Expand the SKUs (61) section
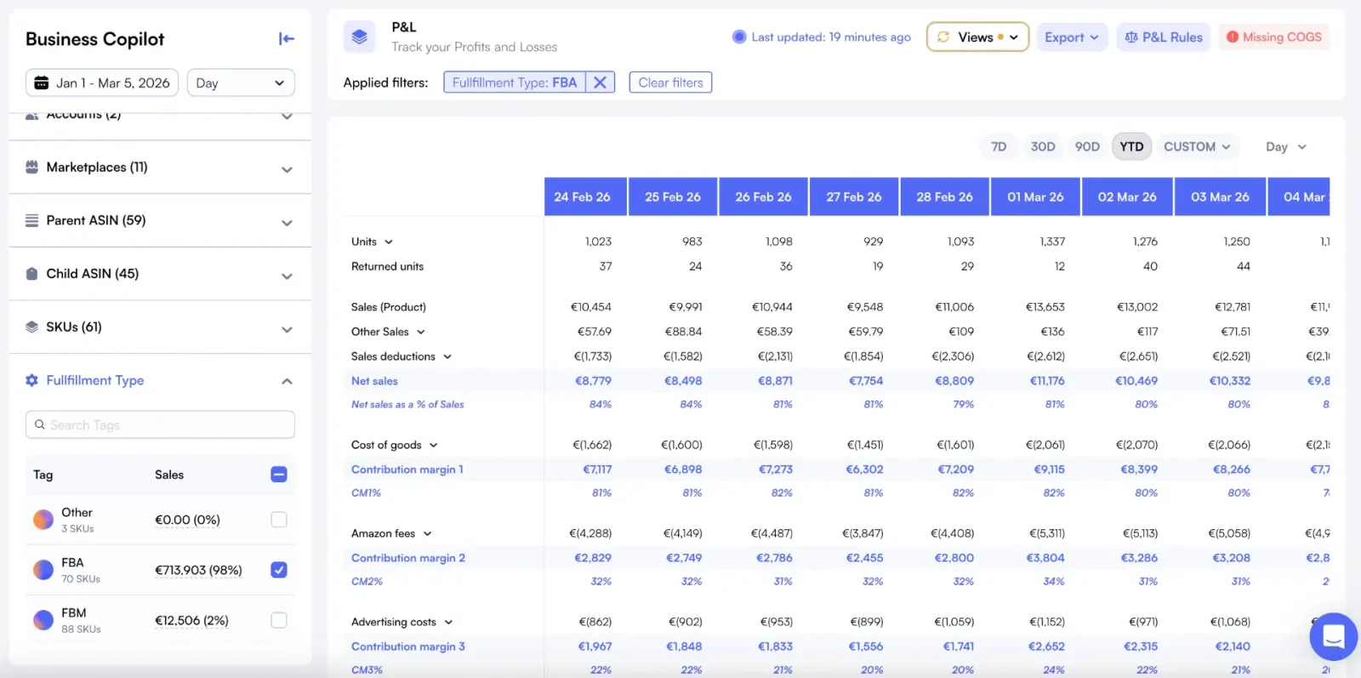Viewport: 1361px width, 678px height. pyautogui.click(x=287, y=329)
